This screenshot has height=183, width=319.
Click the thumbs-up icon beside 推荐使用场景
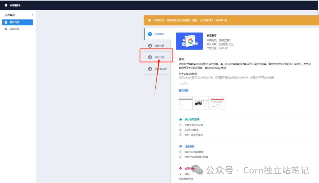pyautogui.click(x=180, y=119)
